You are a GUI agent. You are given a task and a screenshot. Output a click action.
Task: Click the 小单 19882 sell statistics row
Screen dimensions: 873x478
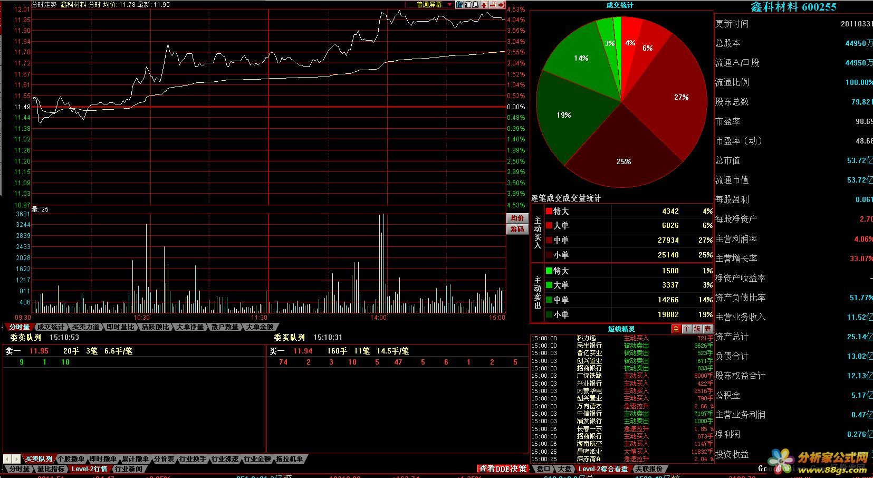[629, 314]
